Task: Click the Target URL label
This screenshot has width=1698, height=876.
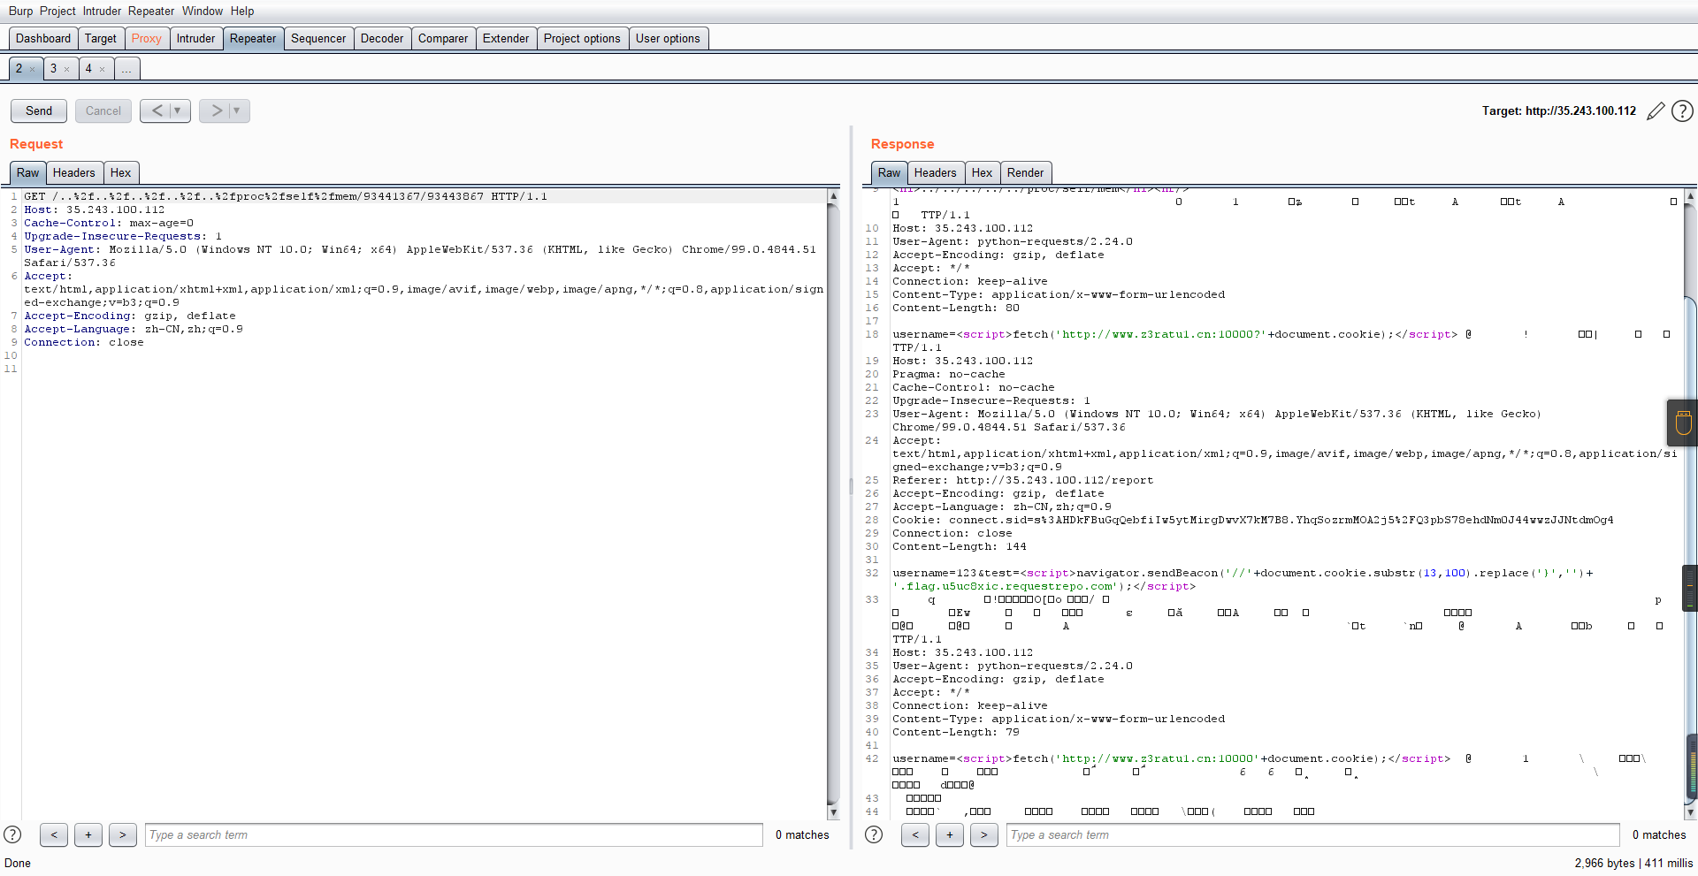Action: coord(1559,111)
